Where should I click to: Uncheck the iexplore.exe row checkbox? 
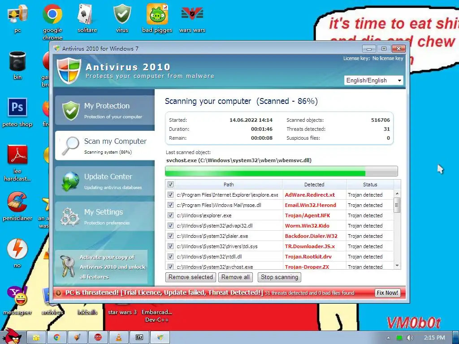tap(170, 194)
